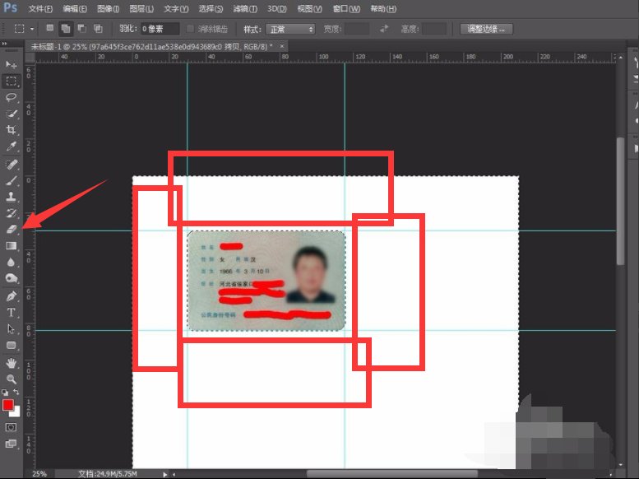This screenshot has height=479, width=639.
Task: Activate the Hand tool
Action: click(x=12, y=362)
